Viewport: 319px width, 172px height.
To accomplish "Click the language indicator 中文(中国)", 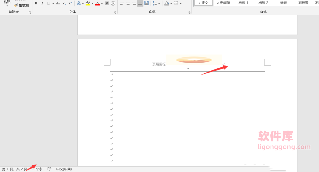I will [64, 169].
